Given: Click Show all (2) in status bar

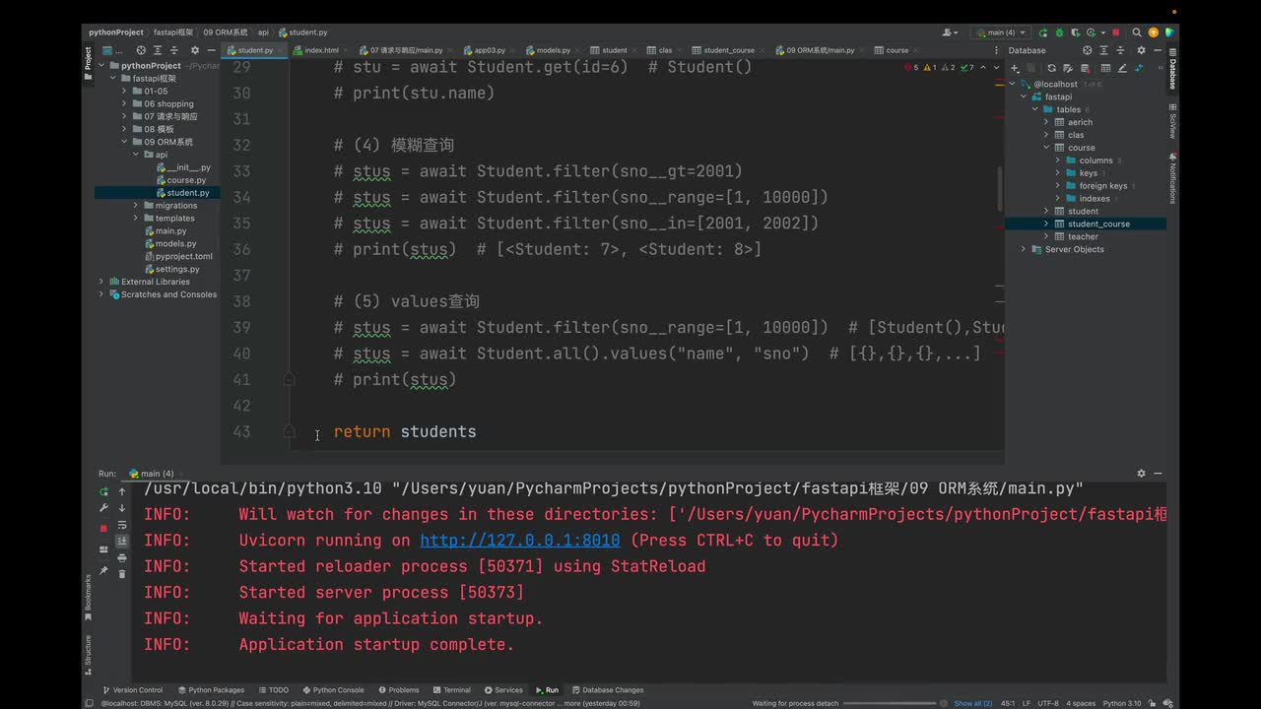Looking at the screenshot, I should (973, 703).
